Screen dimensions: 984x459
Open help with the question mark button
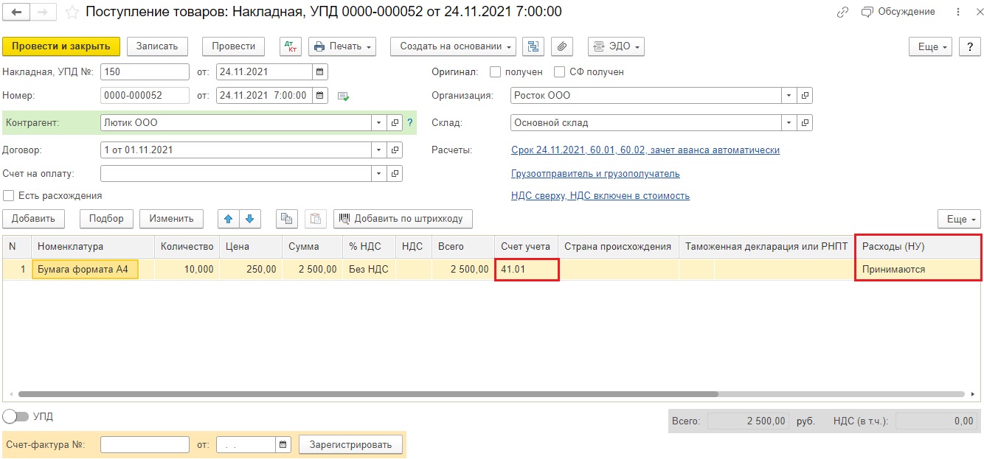(x=969, y=46)
